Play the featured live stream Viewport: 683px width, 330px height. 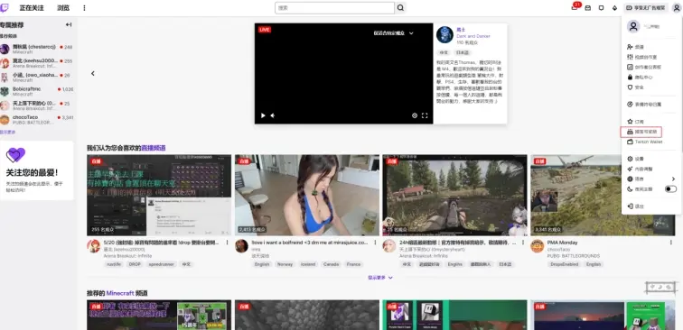pyautogui.click(x=263, y=115)
